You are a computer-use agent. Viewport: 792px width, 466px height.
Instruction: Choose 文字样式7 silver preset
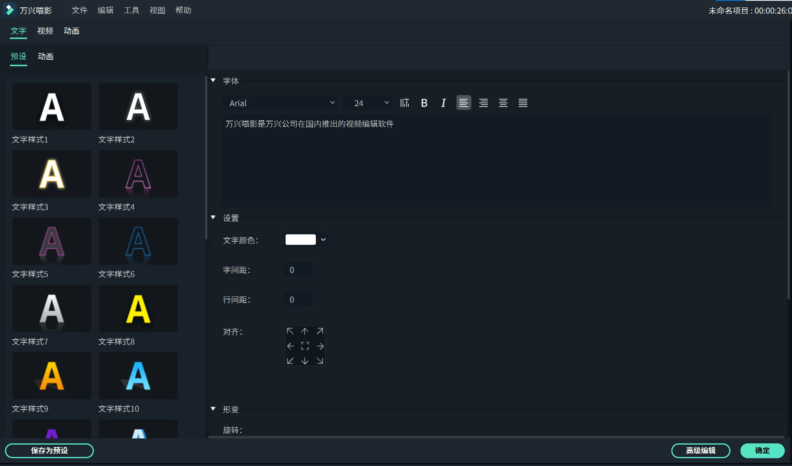[x=52, y=308]
